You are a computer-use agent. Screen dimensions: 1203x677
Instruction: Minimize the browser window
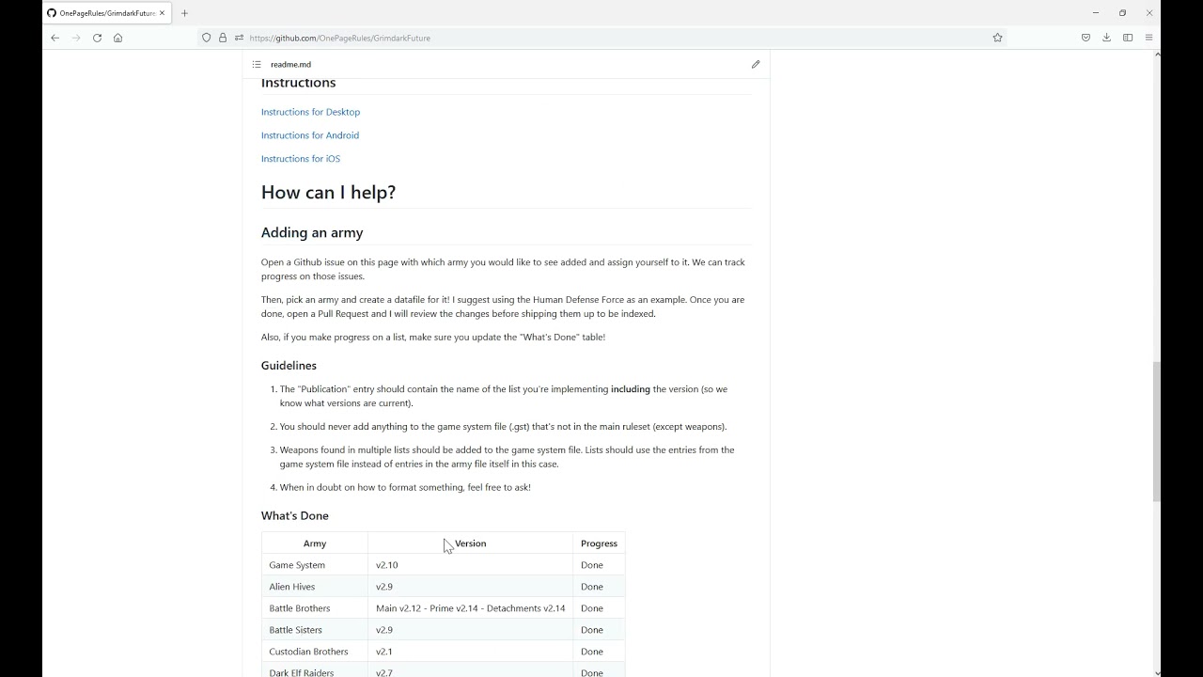tap(1096, 13)
